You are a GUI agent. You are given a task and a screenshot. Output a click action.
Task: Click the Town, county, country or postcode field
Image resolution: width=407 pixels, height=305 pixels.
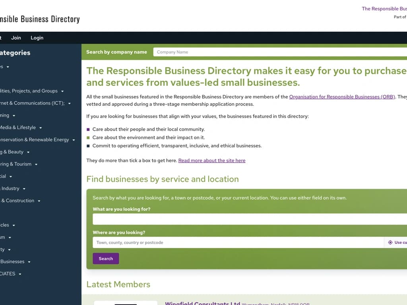(x=238, y=243)
